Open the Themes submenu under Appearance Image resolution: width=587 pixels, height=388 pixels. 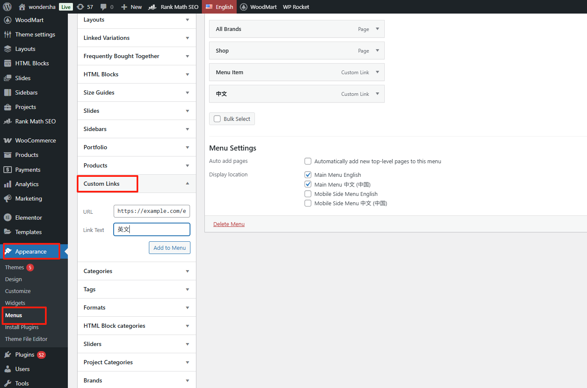tap(14, 268)
